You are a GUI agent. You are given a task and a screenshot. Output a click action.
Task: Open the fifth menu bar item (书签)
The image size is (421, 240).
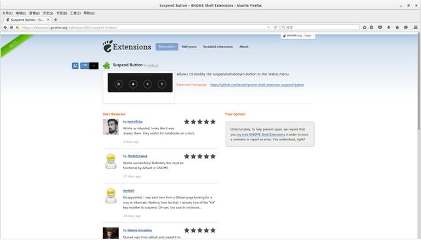click(62, 13)
